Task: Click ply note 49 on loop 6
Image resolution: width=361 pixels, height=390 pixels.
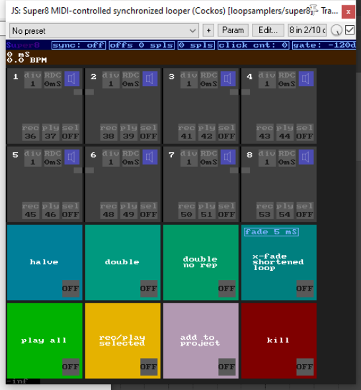Action: pyautogui.click(x=129, y=211)
